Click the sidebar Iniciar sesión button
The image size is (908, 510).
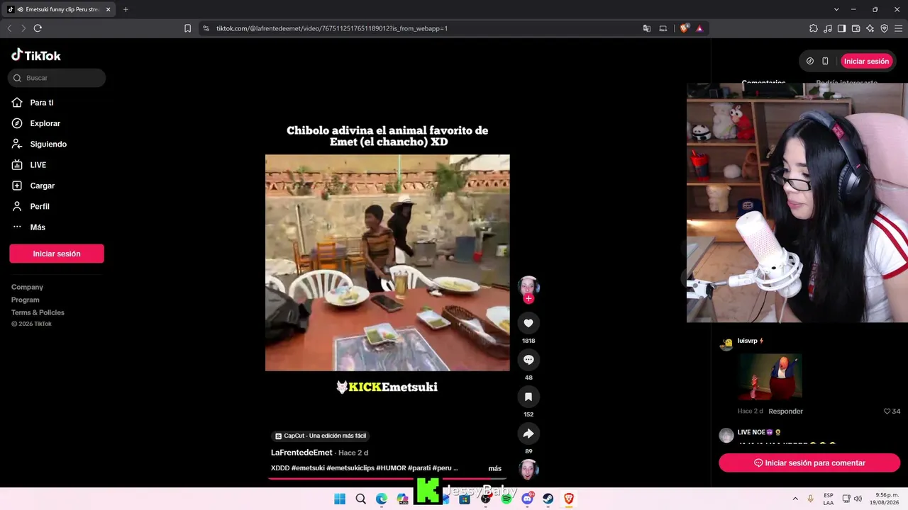point(57,254)
